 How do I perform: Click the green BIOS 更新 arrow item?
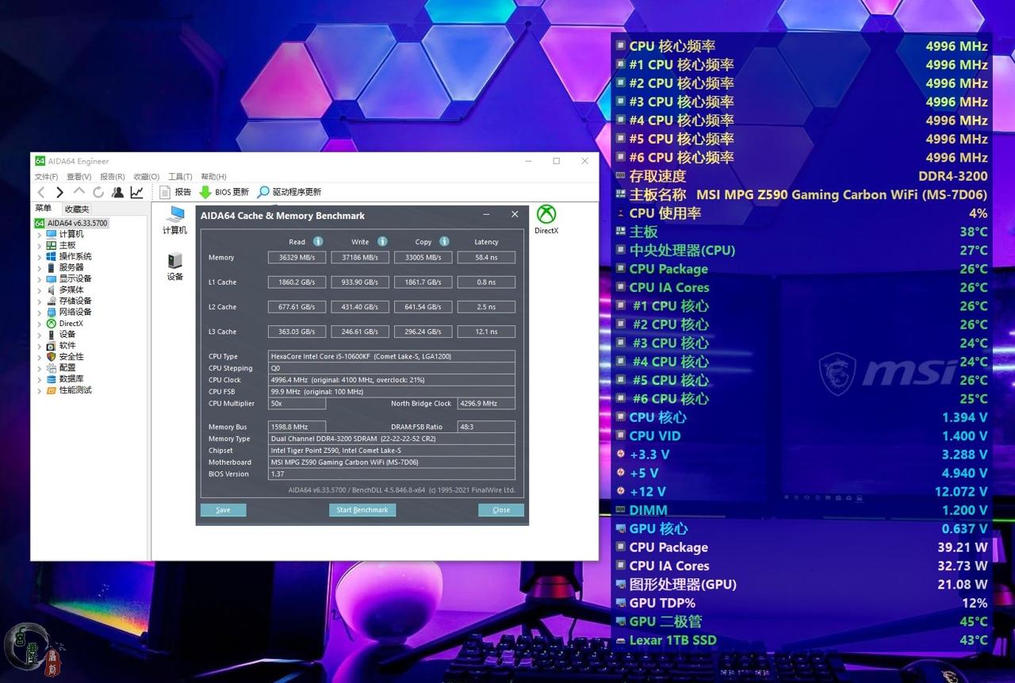point(224,192)
